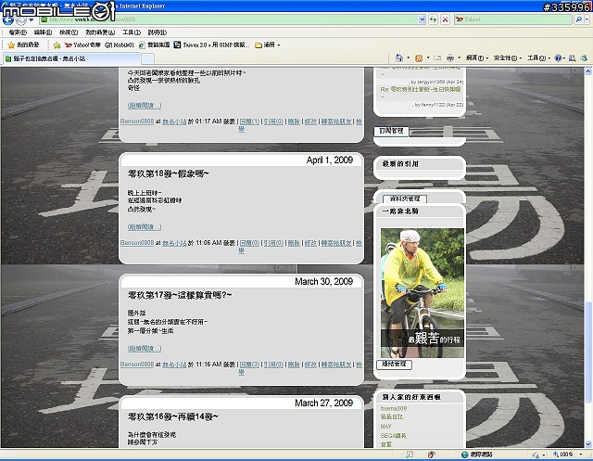Open the 編輯(E) menu
The image size is (593, 461).
[43, 32]
